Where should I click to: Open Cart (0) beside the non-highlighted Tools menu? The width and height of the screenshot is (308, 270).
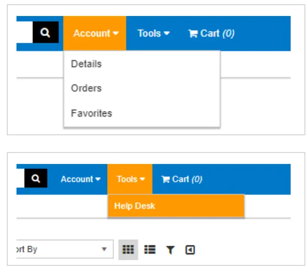coord(211,33)
